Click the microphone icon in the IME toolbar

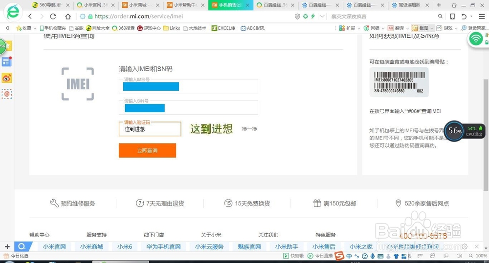coord(372,256)
